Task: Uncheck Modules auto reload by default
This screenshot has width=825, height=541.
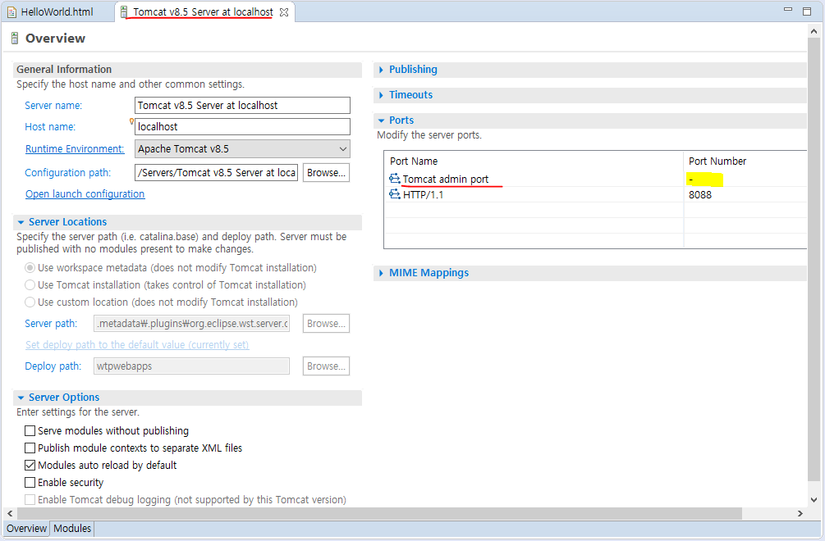Action: [x=30, y=466]
